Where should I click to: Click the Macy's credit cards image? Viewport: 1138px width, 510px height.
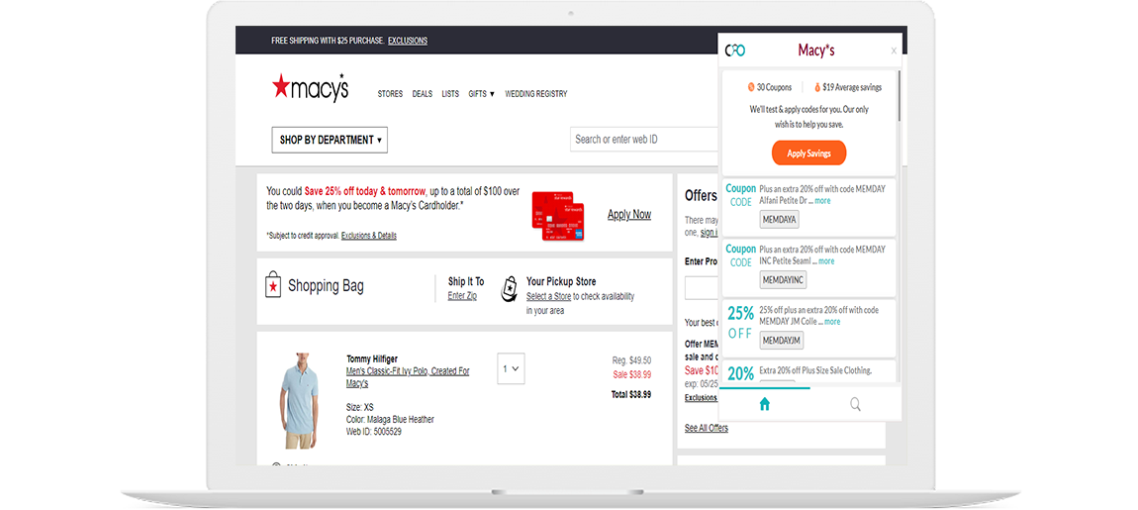tap(558, 216)
